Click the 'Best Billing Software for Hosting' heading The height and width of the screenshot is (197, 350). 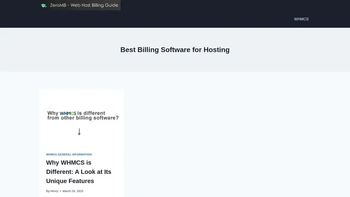[175, 50]
